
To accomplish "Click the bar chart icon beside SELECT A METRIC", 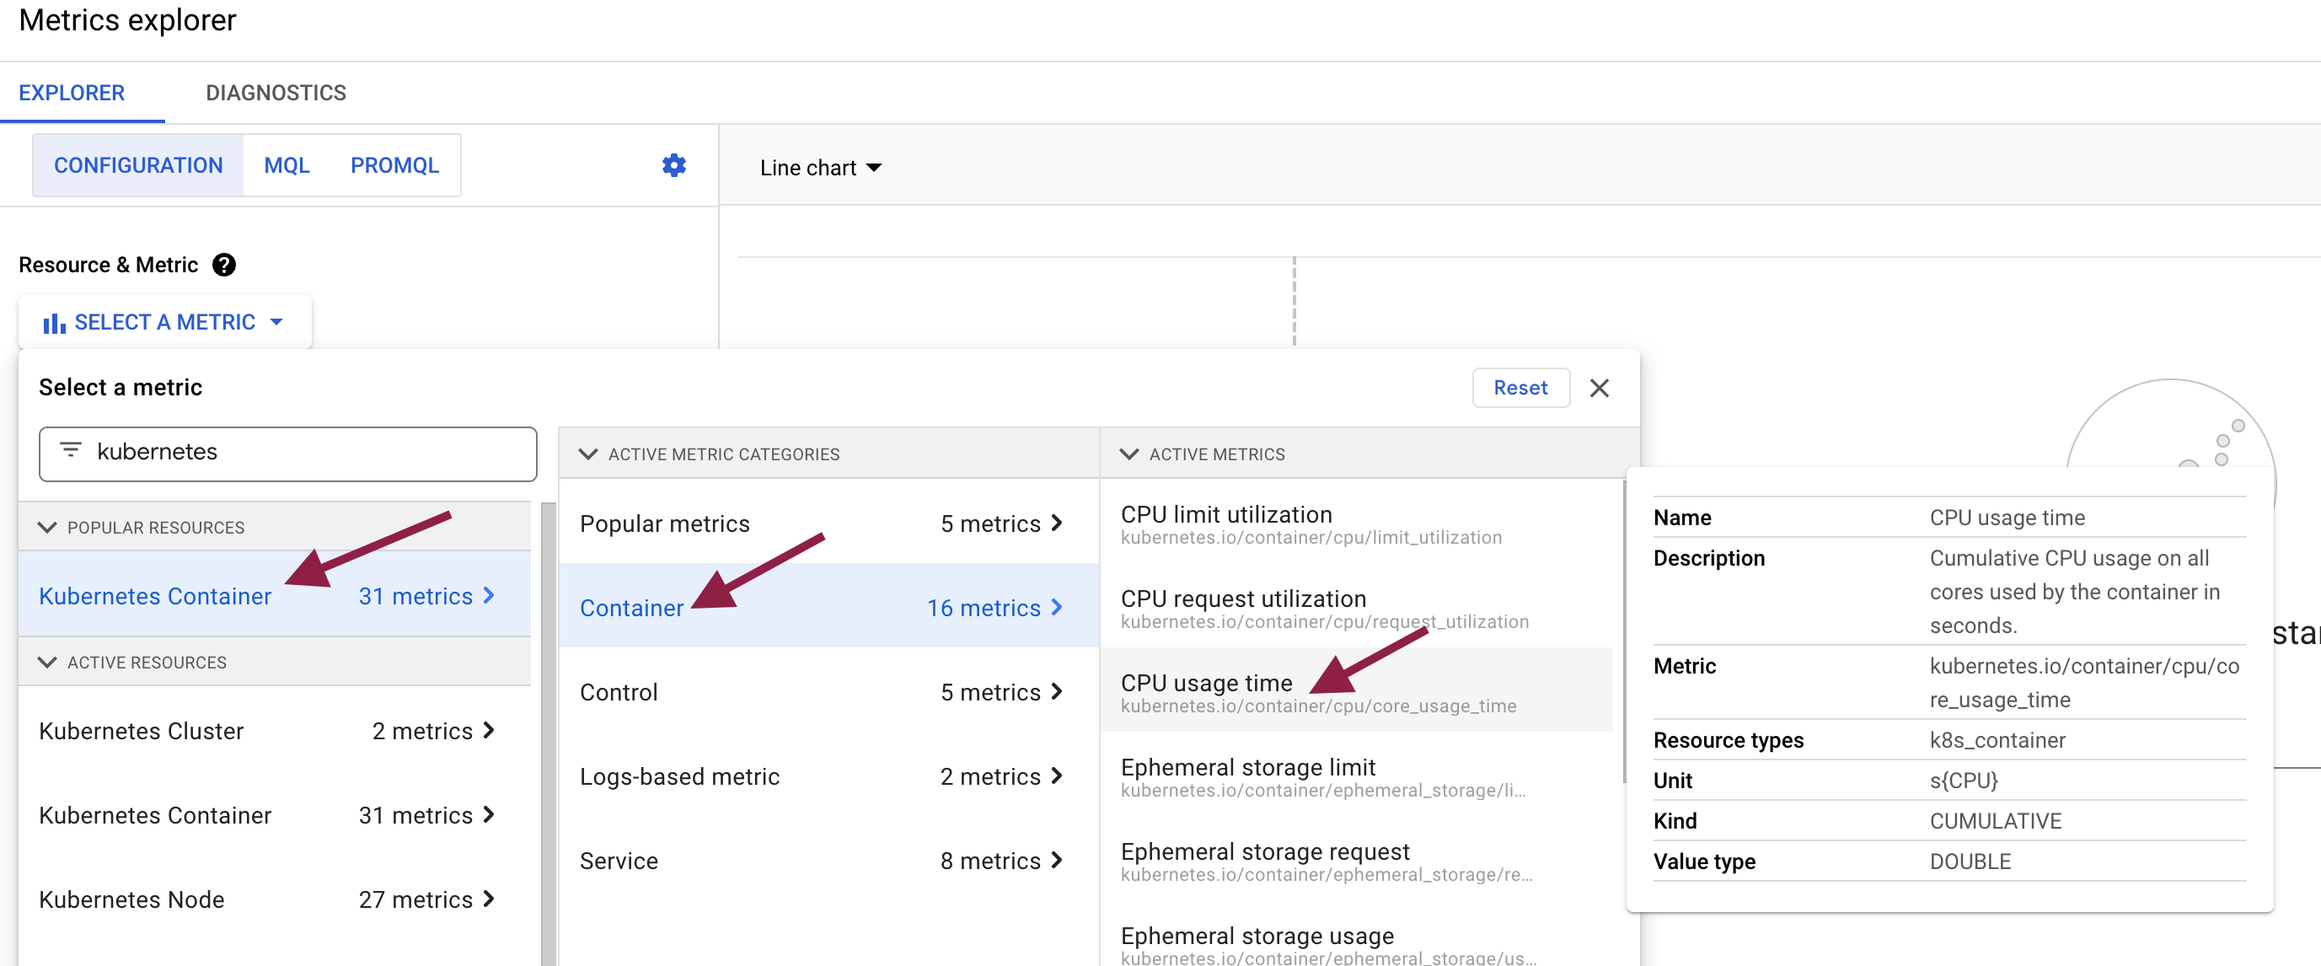I will (53, 322).
